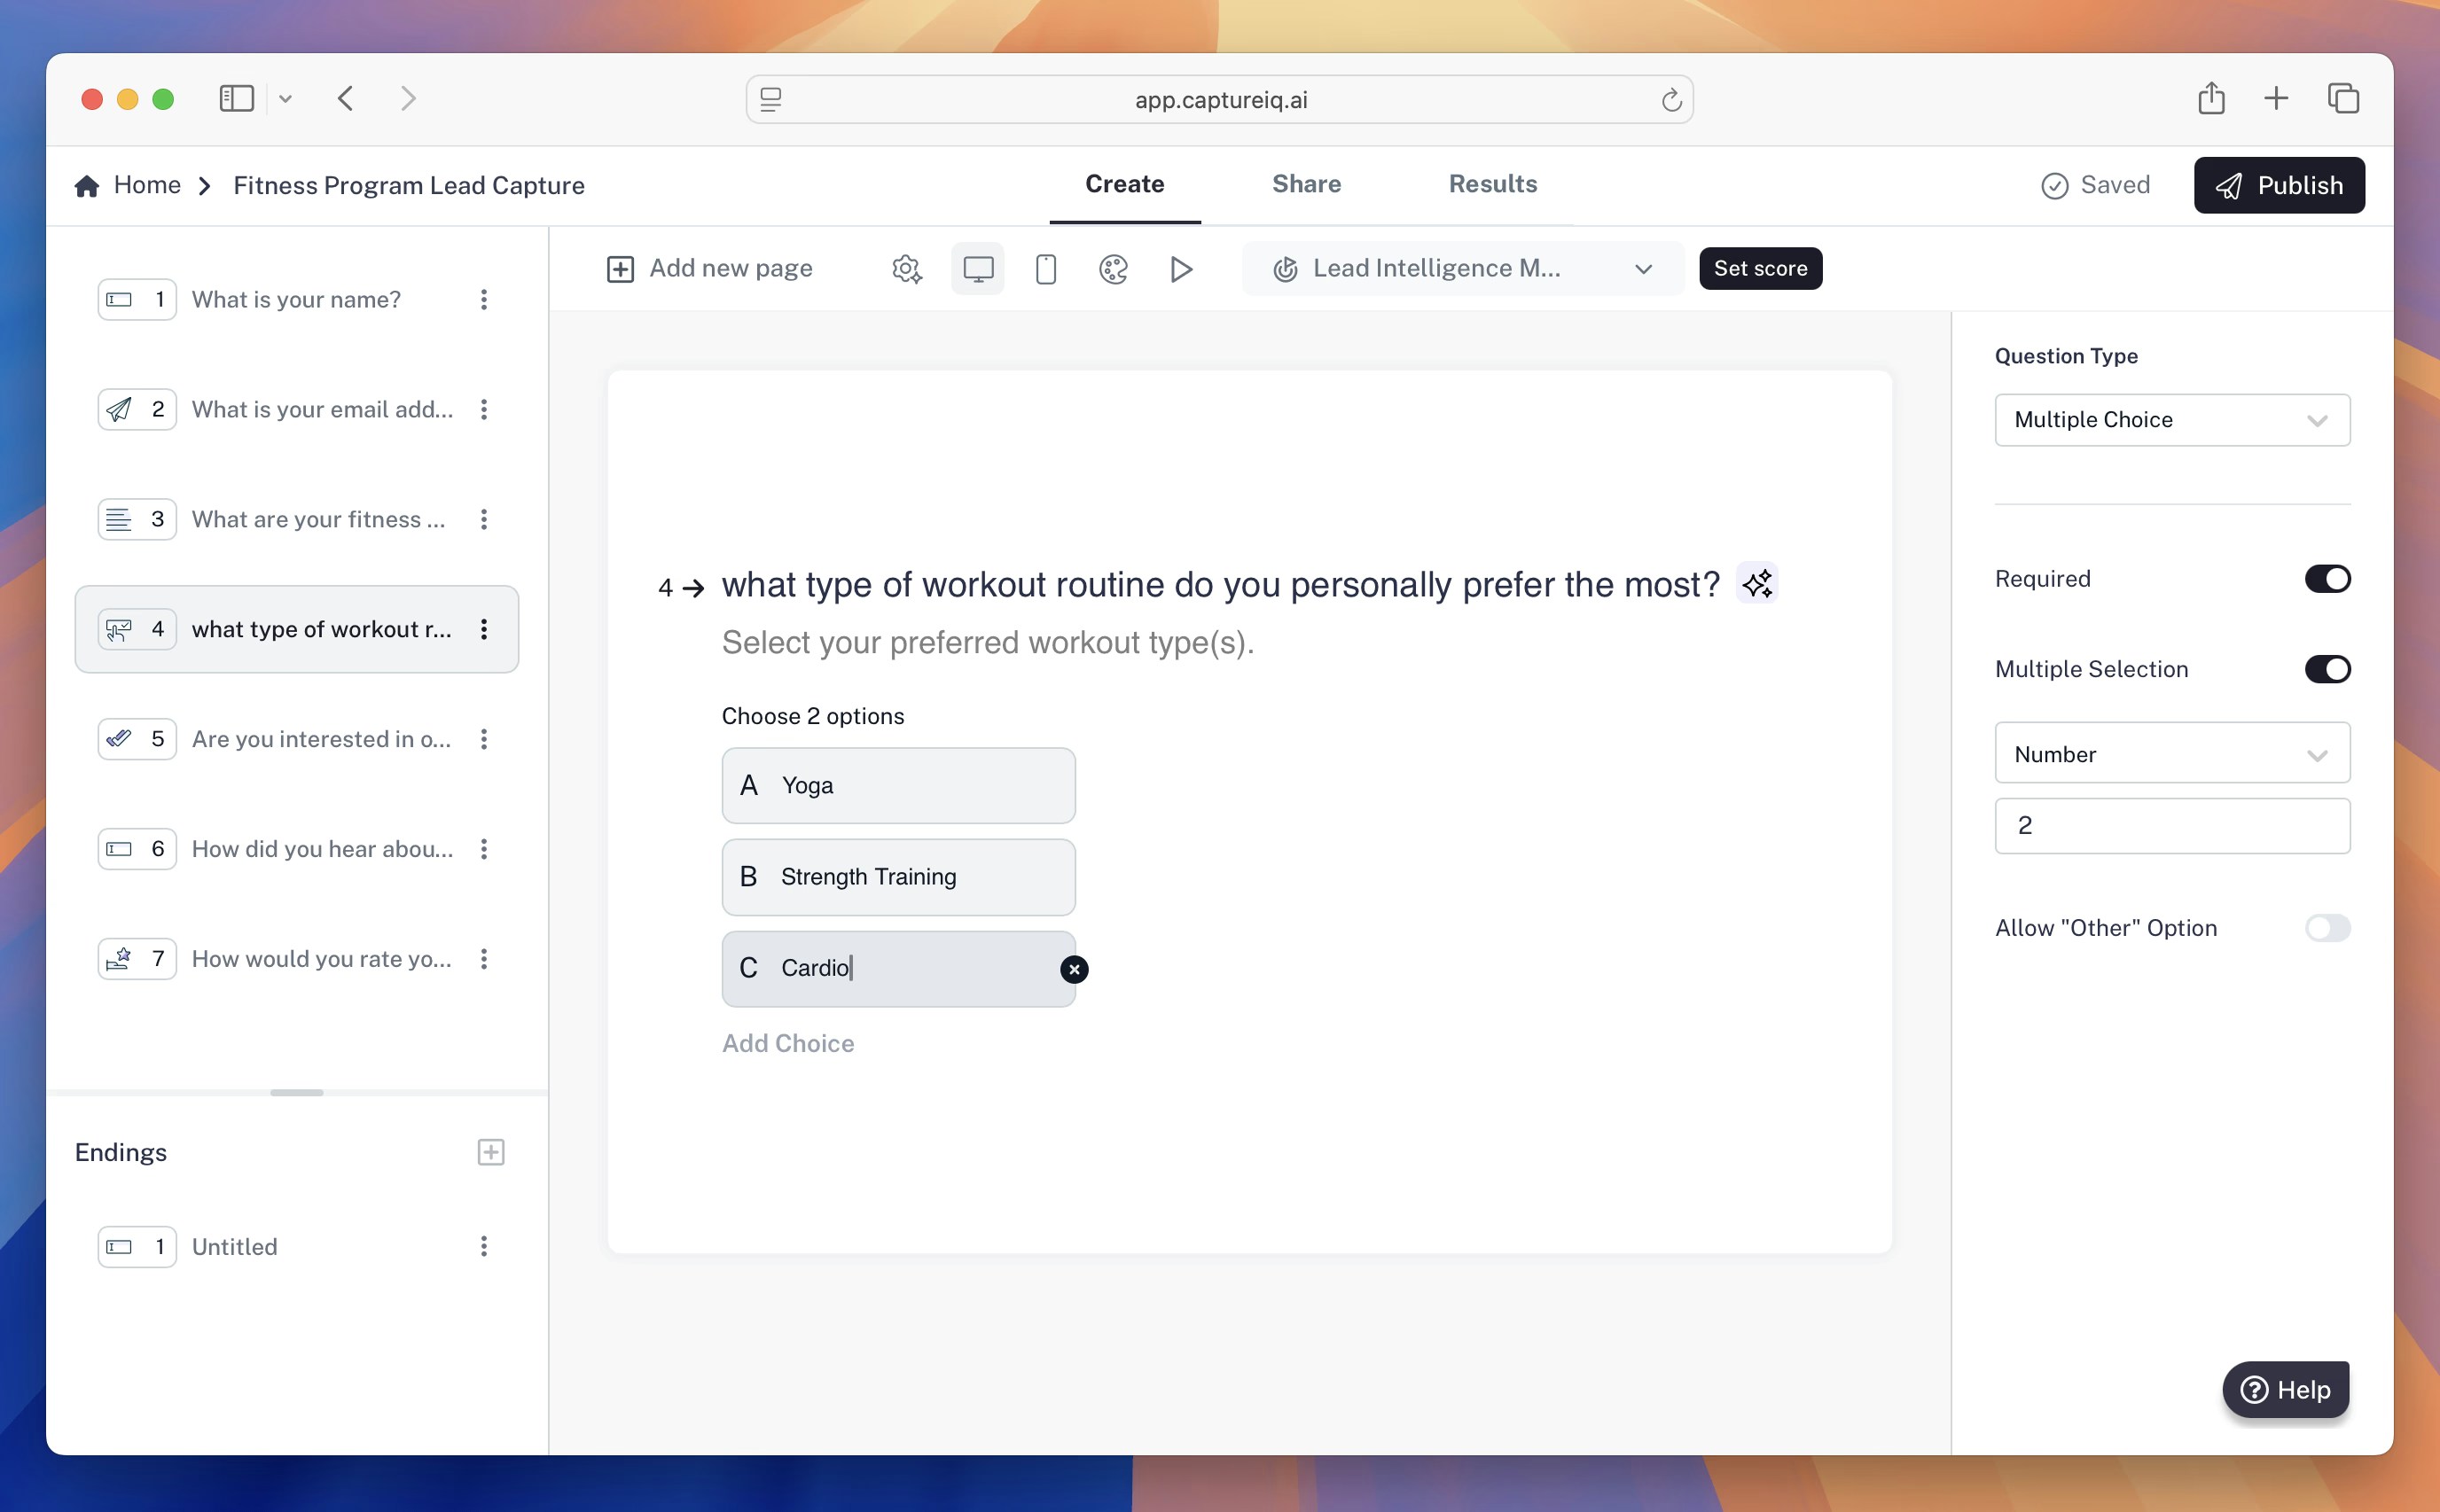Open theme palette icon
Image resolution: width=2440 pixels, height=1512 pixels.
pos(1114,269)
